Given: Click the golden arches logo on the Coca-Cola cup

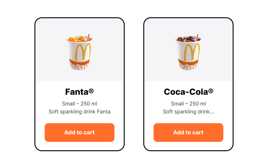Looking at the screenshot, I should pos(192,52).
